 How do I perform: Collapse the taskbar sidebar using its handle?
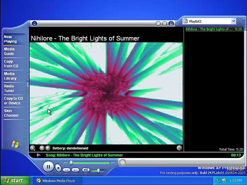pos(28,84)
